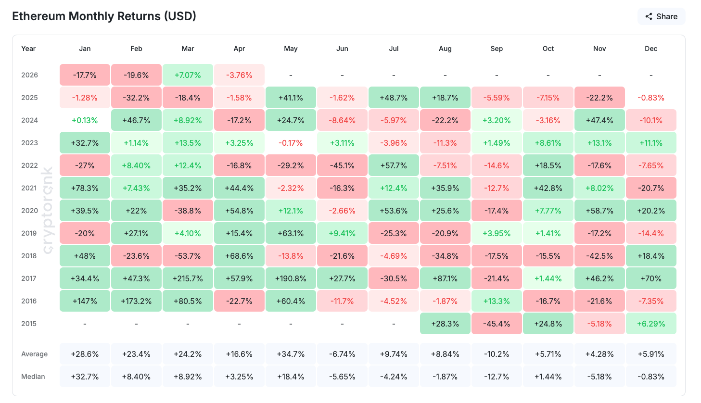Click the Median row label
Image resolution: width=701 pixels, height=403 pixels.
pos(33,377)
